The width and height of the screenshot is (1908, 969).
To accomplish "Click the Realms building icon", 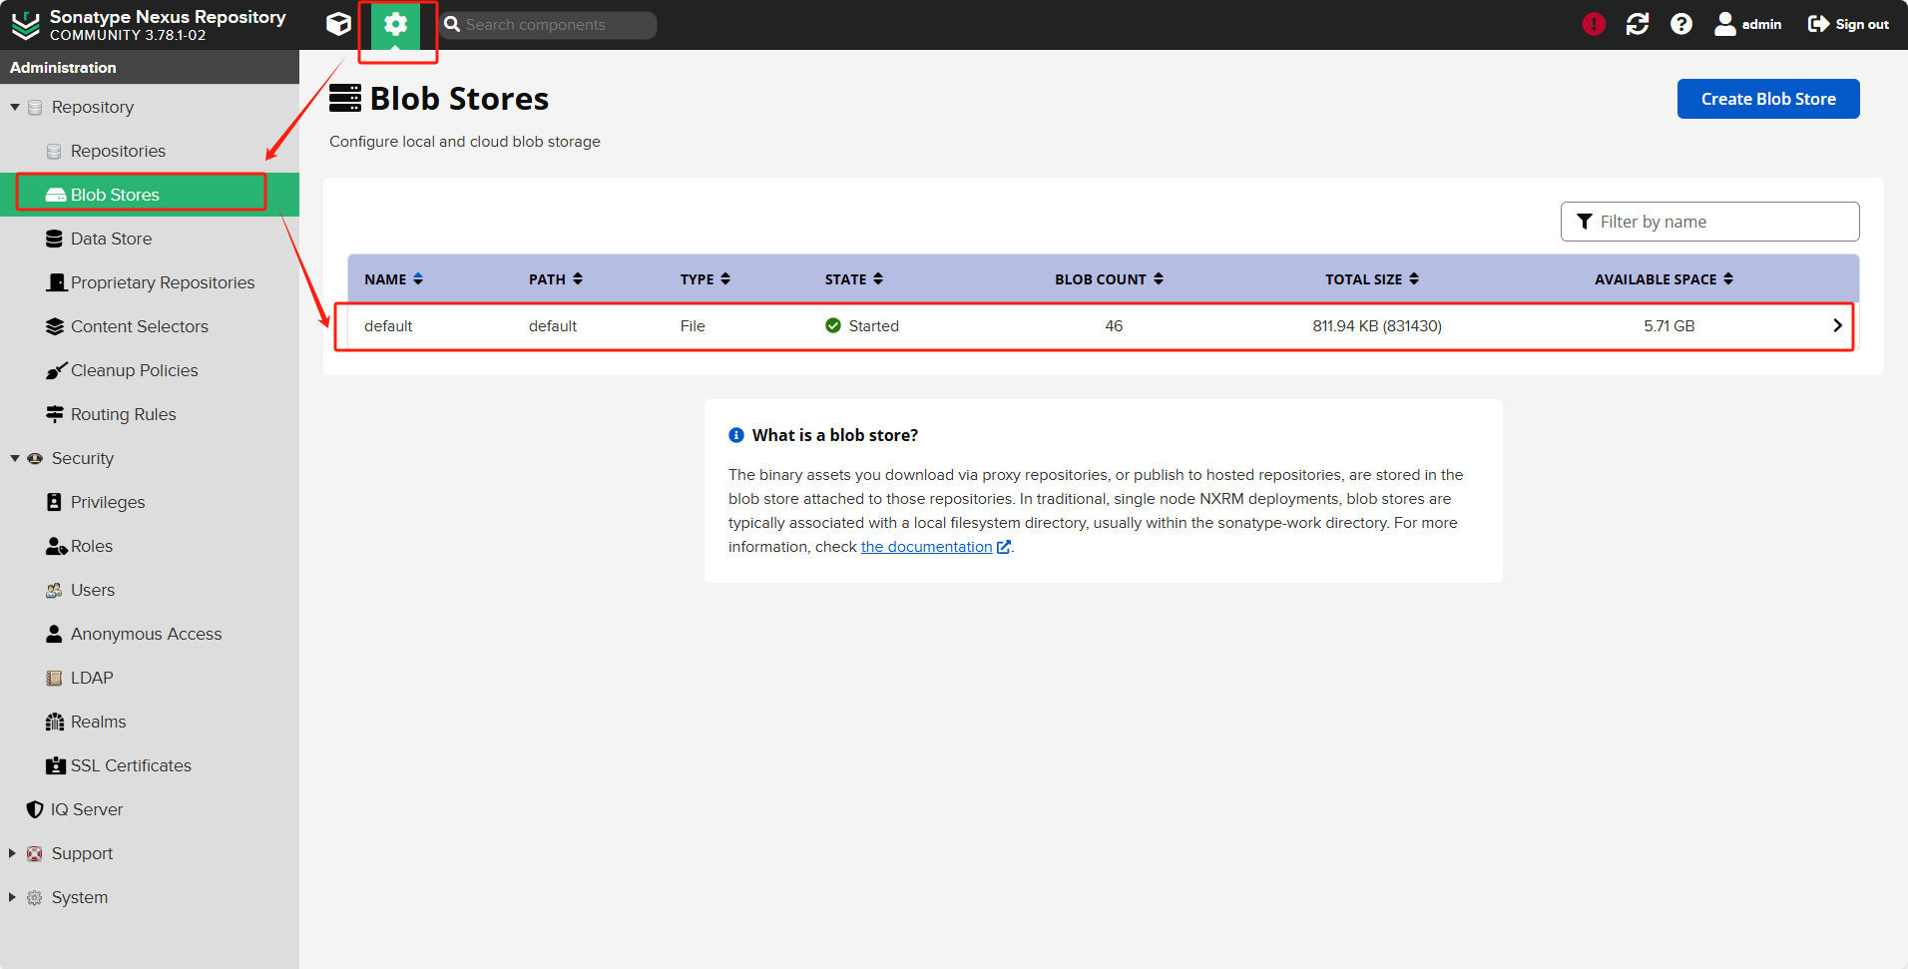I will pyautogui.click(x=55, y=722).
